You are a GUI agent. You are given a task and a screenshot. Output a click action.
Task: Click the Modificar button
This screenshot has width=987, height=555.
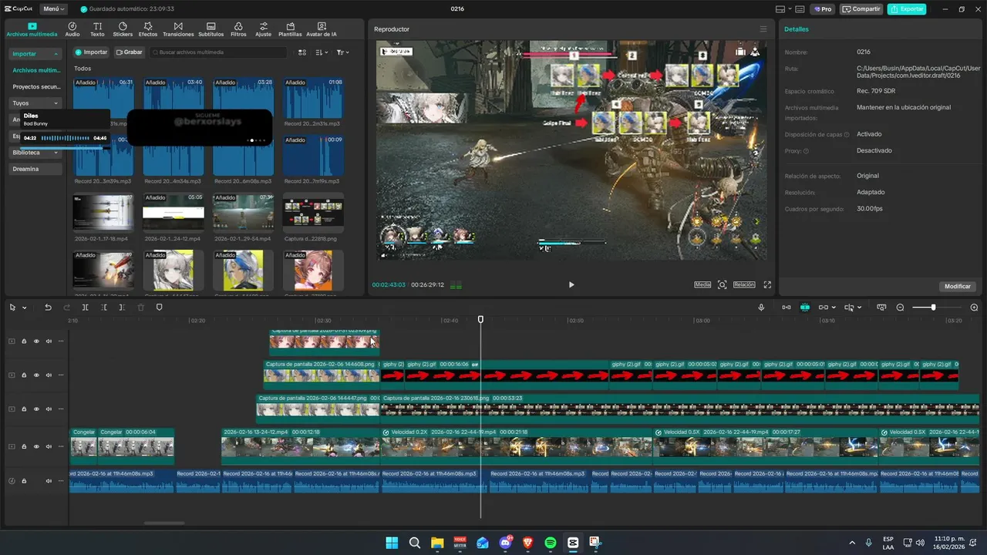[x=958, y=286]
